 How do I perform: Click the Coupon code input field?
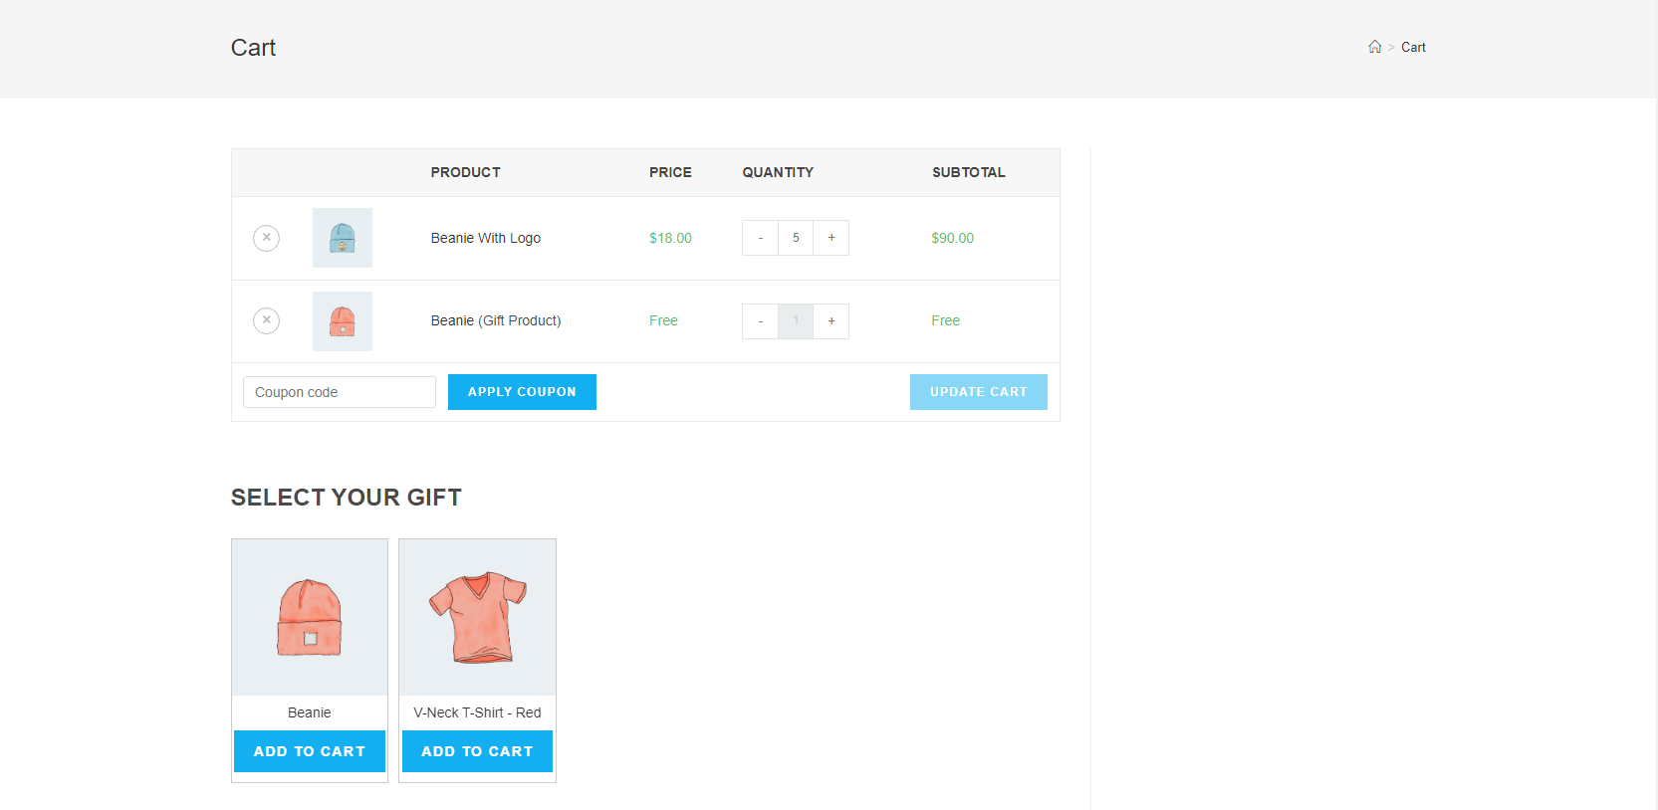tap(339, 392)
